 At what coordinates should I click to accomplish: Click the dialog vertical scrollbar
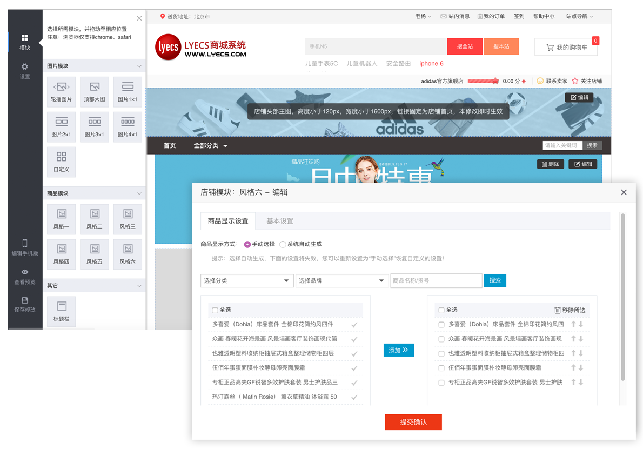(x=622, y=297)
